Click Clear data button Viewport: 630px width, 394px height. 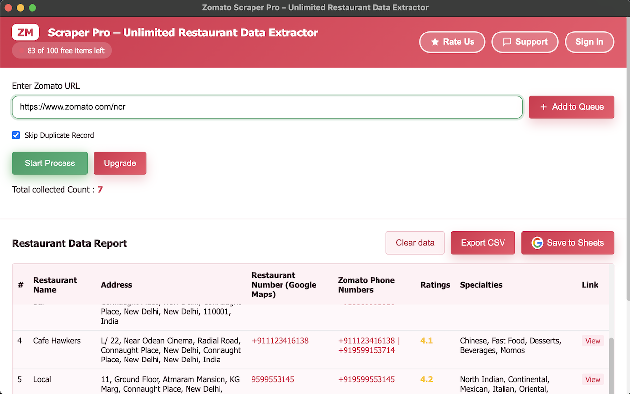[x=415, y=243]
